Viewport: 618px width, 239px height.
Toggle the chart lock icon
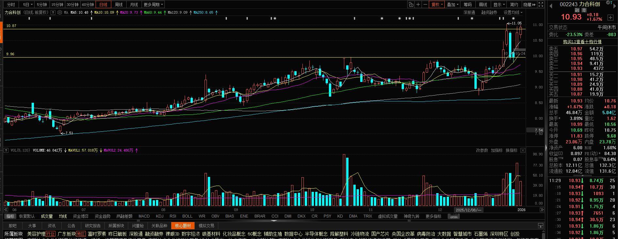(x=411, y=5)
